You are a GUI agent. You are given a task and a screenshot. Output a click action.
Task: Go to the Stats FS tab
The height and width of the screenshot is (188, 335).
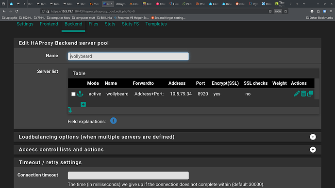(x=130, y=24)
